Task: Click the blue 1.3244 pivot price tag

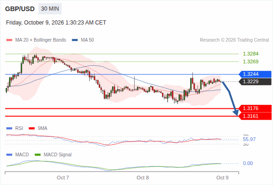Action: (x=255, y=74)
